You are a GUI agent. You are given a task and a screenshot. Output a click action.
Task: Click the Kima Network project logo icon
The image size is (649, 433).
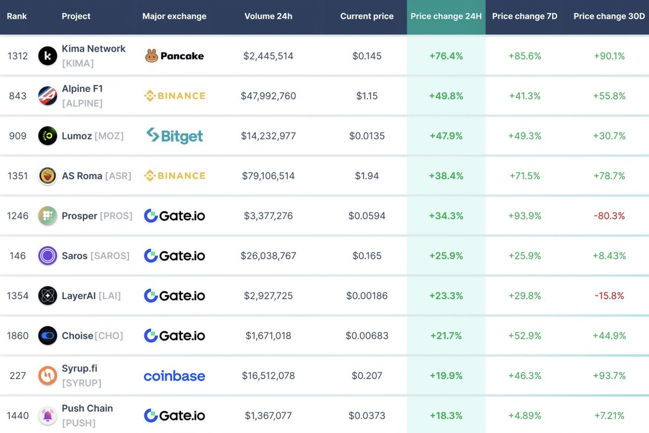point(48,56)
